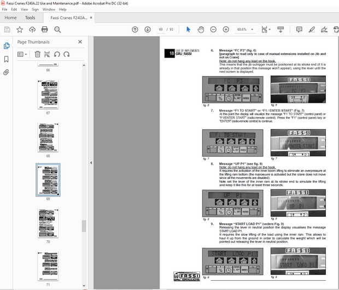Delete selected page with trash icon
The height and width of the screenshot is (290, 339).
click(x=38, y=54)
